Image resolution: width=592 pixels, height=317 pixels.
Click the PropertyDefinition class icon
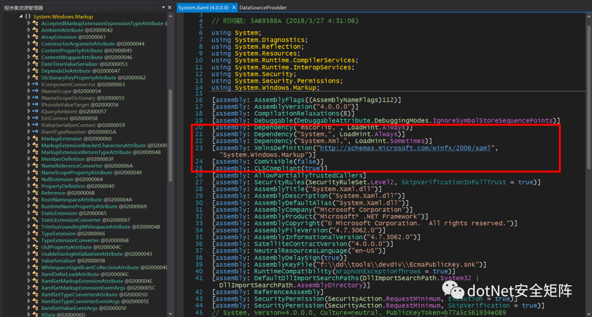[x=35, y=186]
